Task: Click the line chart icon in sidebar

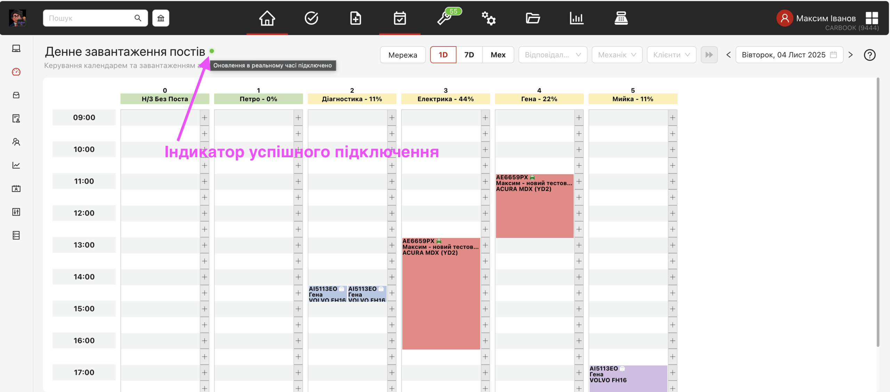Action: [x=16, y=165]
